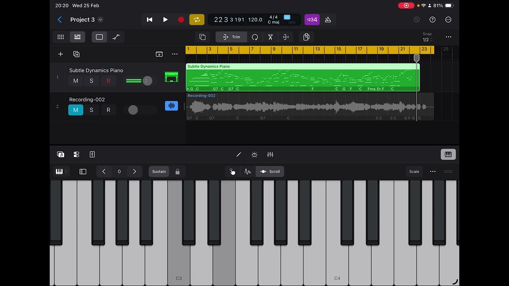Click the playhead marker on the ruler
This screenshot has width=509, height=286.
click(416, 58)
